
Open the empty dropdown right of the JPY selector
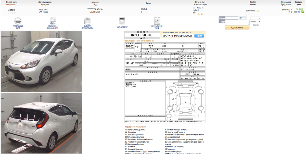(256, 18)
